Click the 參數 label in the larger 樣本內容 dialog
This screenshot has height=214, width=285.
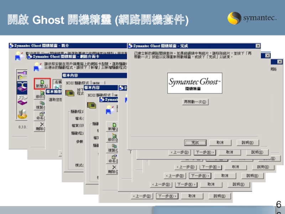[79, 141]
